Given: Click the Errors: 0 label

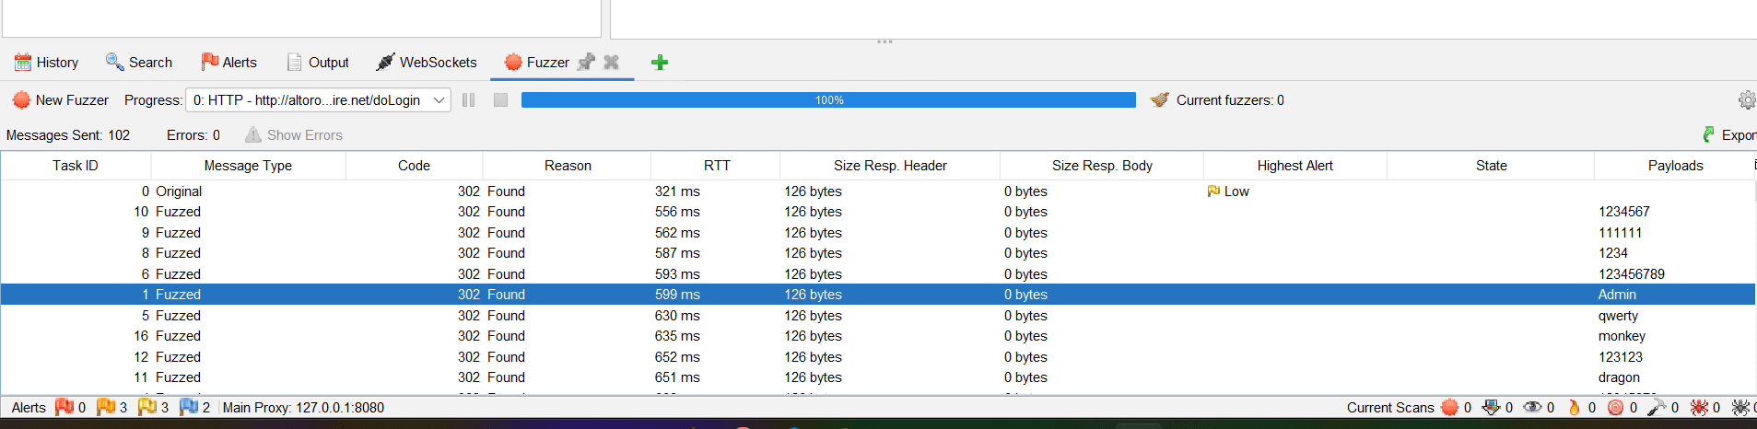Looking at the screenshot, I should coord(193,135).
